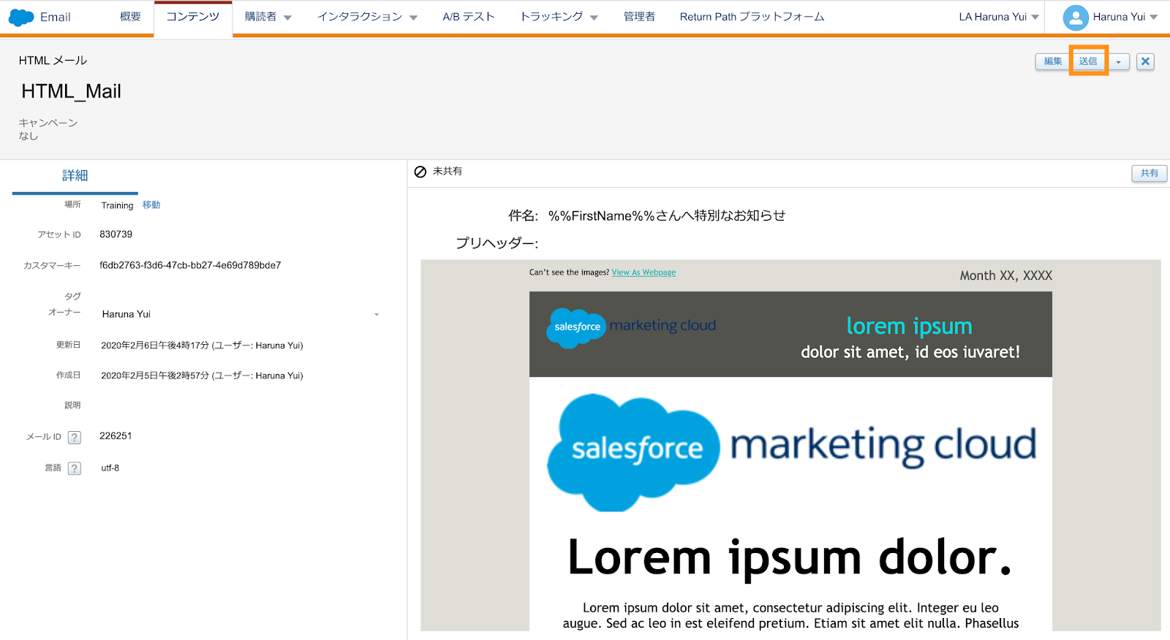Click the utf-8 language value
1170x640 pixels.
(110, 468)
